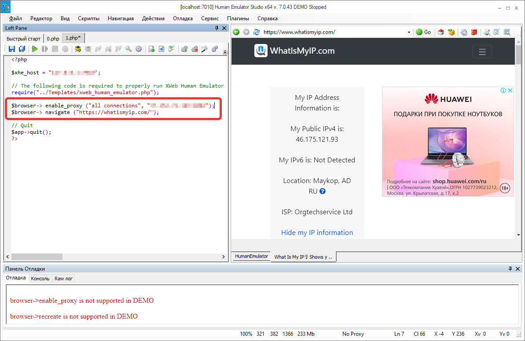Viewport: 525px width, 341px height.
Task: Run the script with the green play icon
Action: [x=34, y=49]
